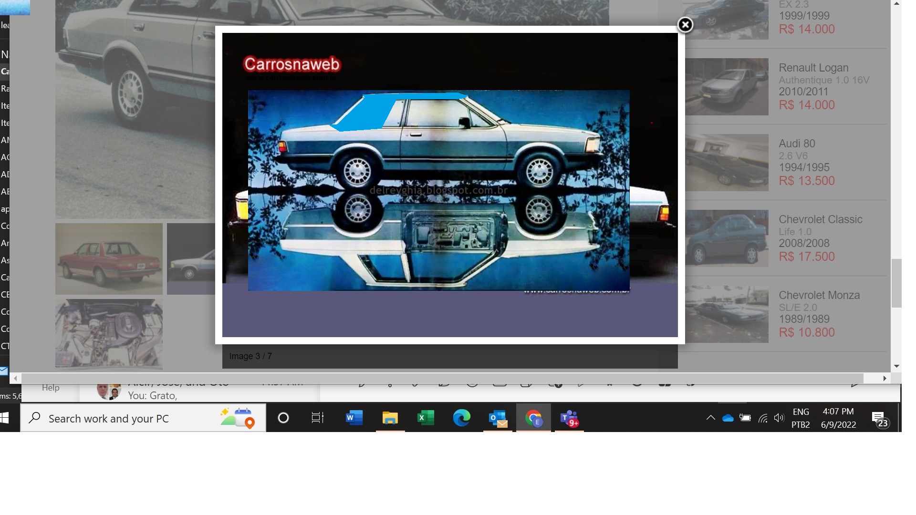Launch Excel from taskbar
This screenshot has height=515, width=916.
[x=426, y=418]
